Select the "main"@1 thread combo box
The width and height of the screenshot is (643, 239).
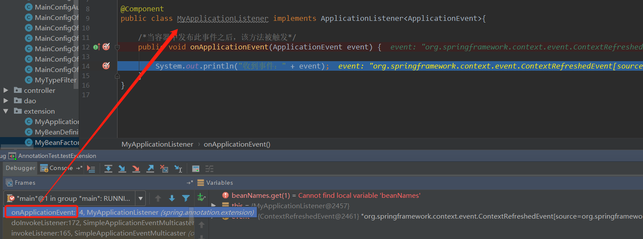click(75, 199)
